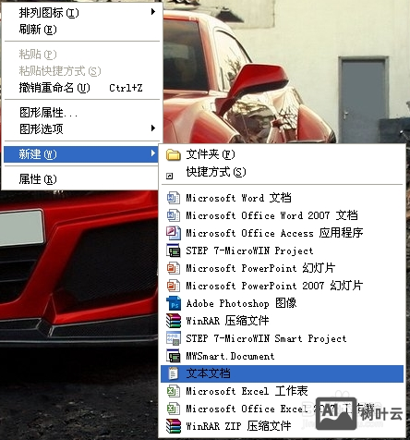Select STEP 7-MicroWIN Smart Project label
Image resolution: width=410 pixels, height=440 pixels.
coord(266,338)
